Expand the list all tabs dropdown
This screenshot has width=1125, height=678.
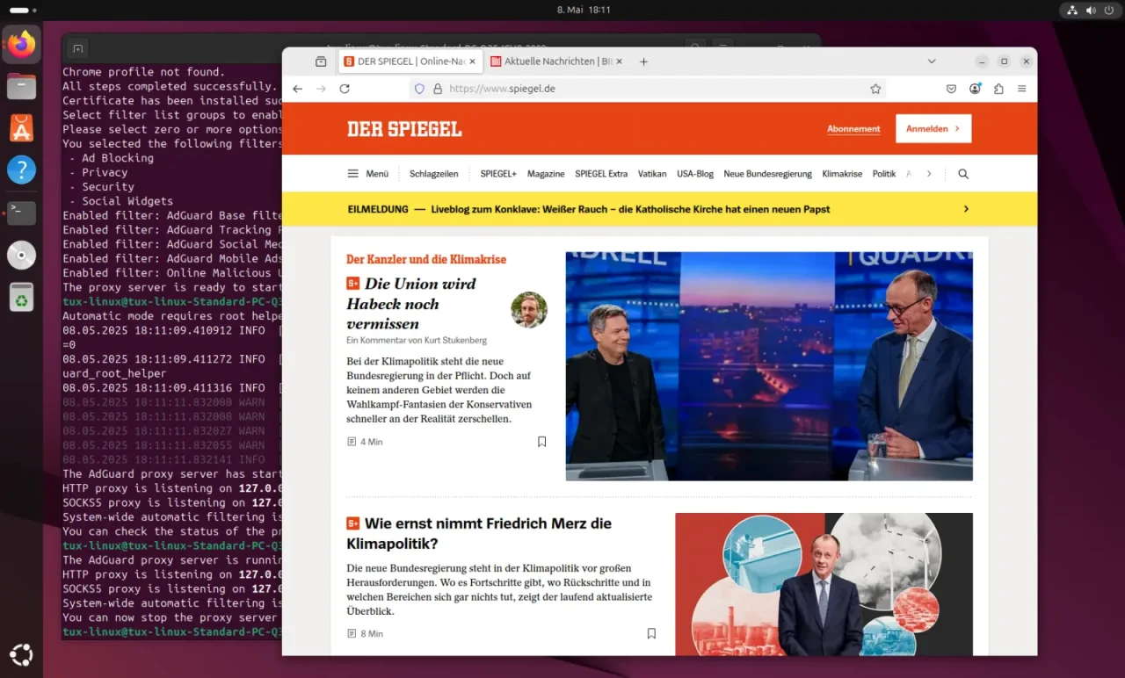[932, 61]
